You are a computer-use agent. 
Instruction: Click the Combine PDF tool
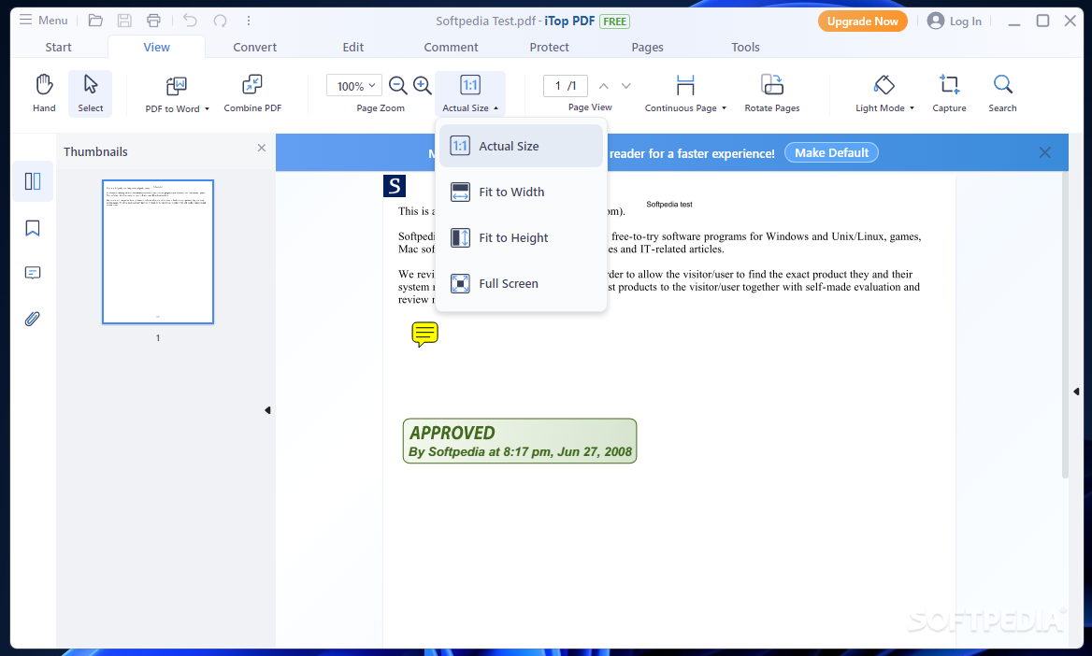252,93
